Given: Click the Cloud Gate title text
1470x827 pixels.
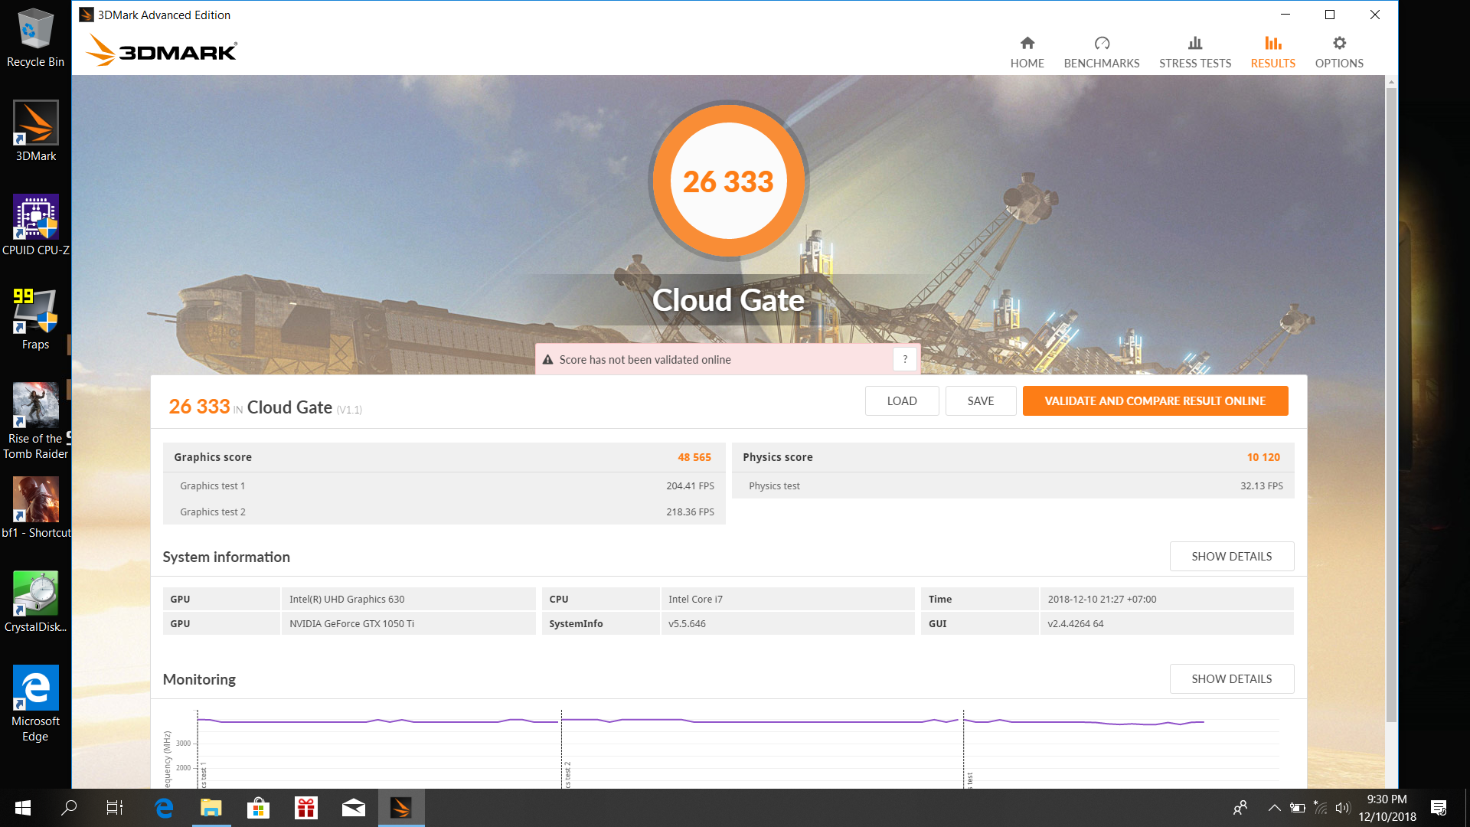Looking at the screenshot, I should (728, 300).
